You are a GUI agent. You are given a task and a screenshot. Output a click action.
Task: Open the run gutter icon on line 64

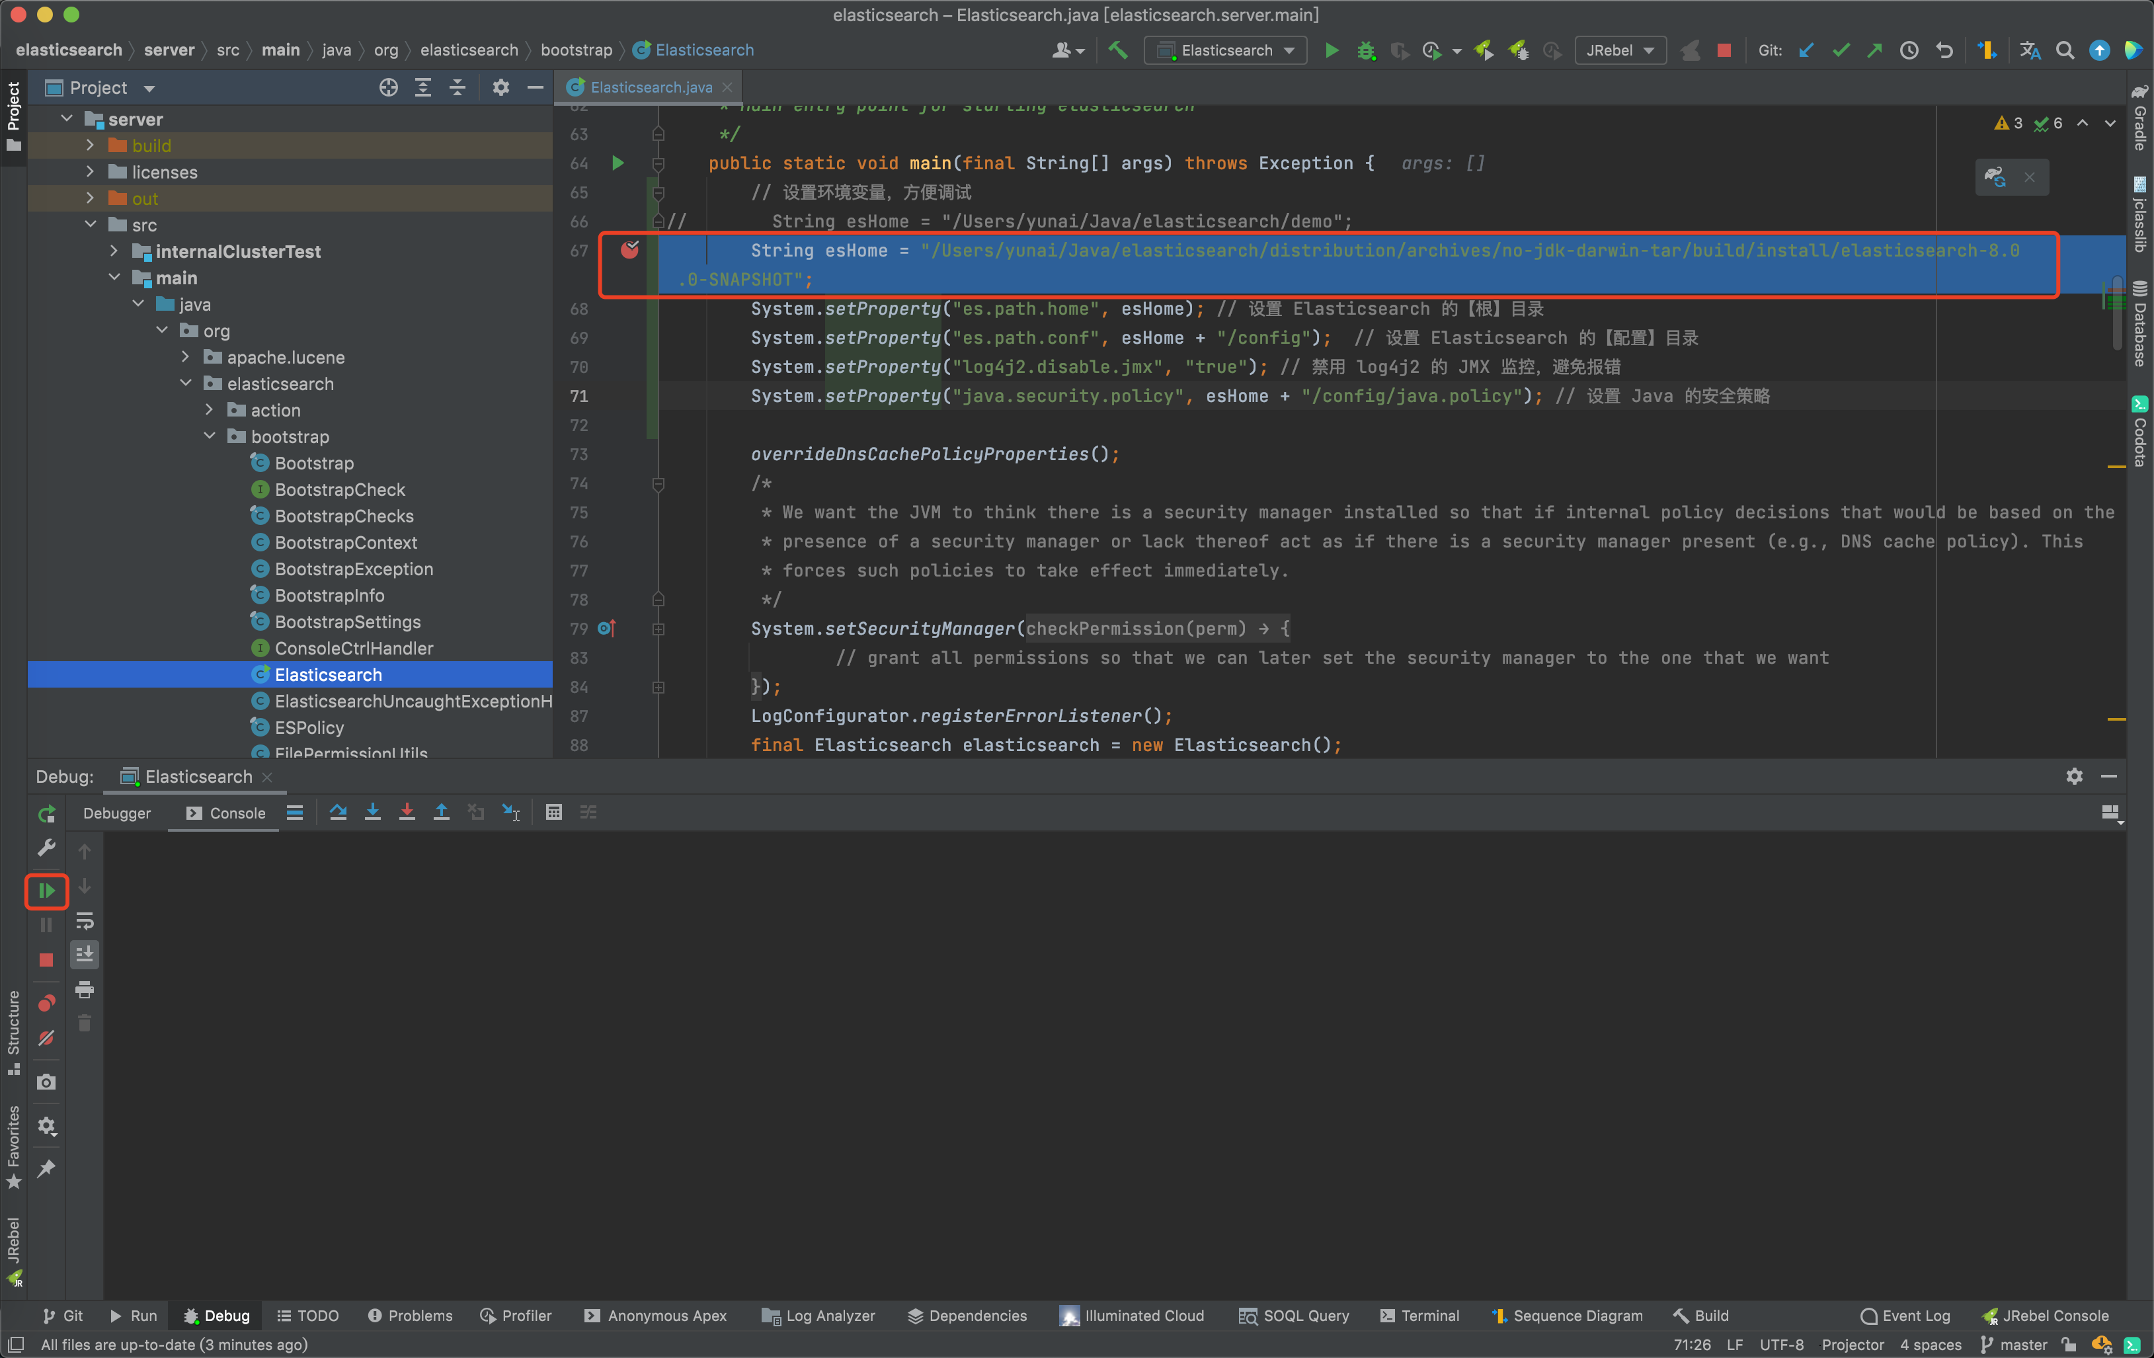(x=618, y=164)
